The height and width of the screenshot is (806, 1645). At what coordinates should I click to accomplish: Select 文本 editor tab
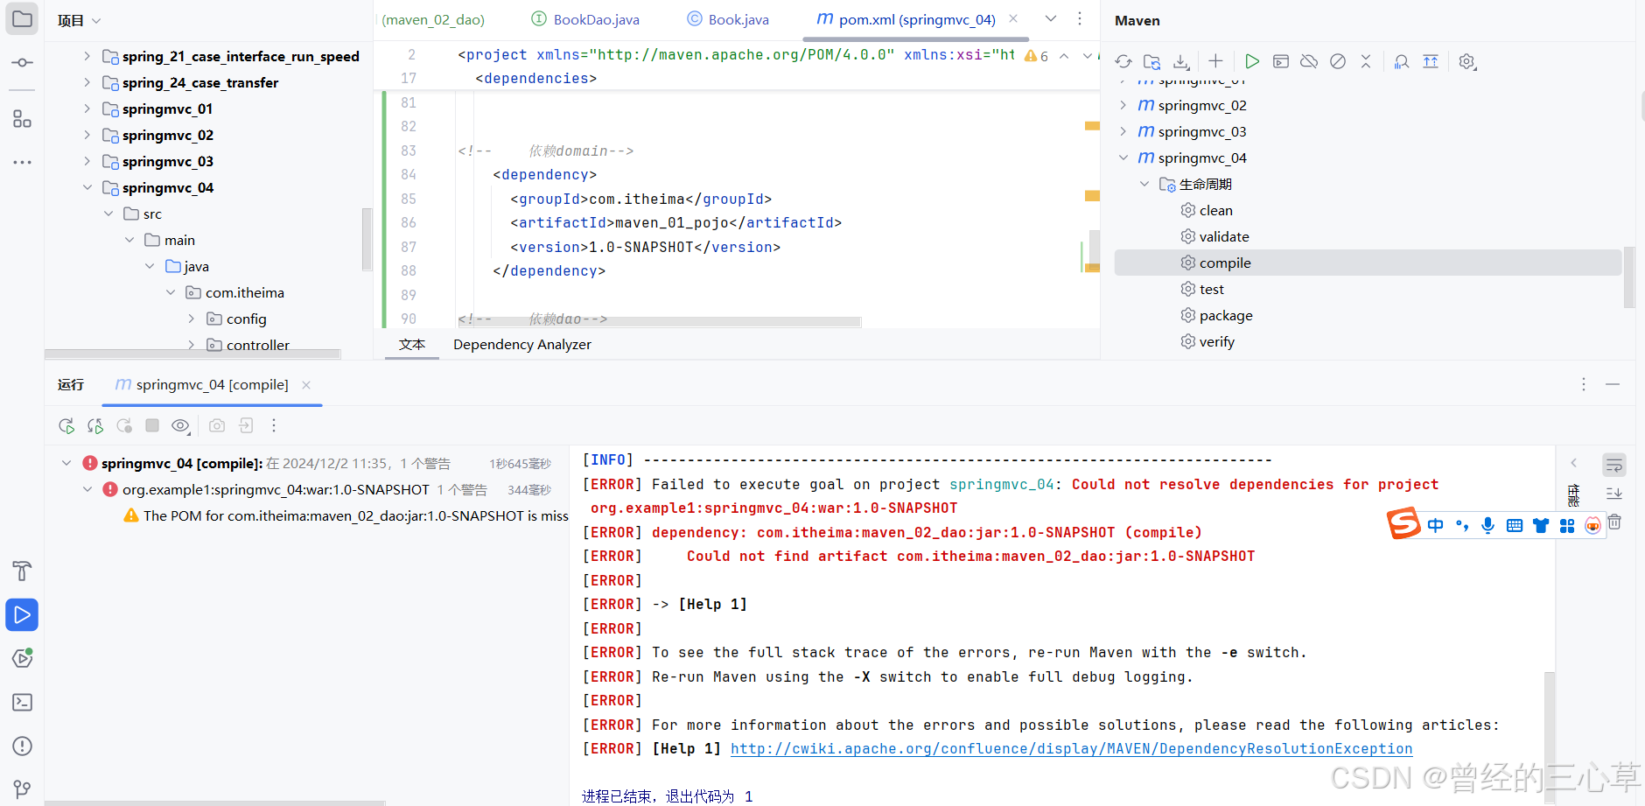coord(412,344)
